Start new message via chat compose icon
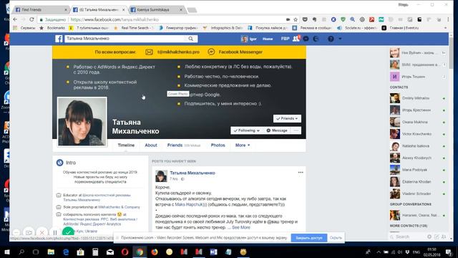 pos(437,236)
